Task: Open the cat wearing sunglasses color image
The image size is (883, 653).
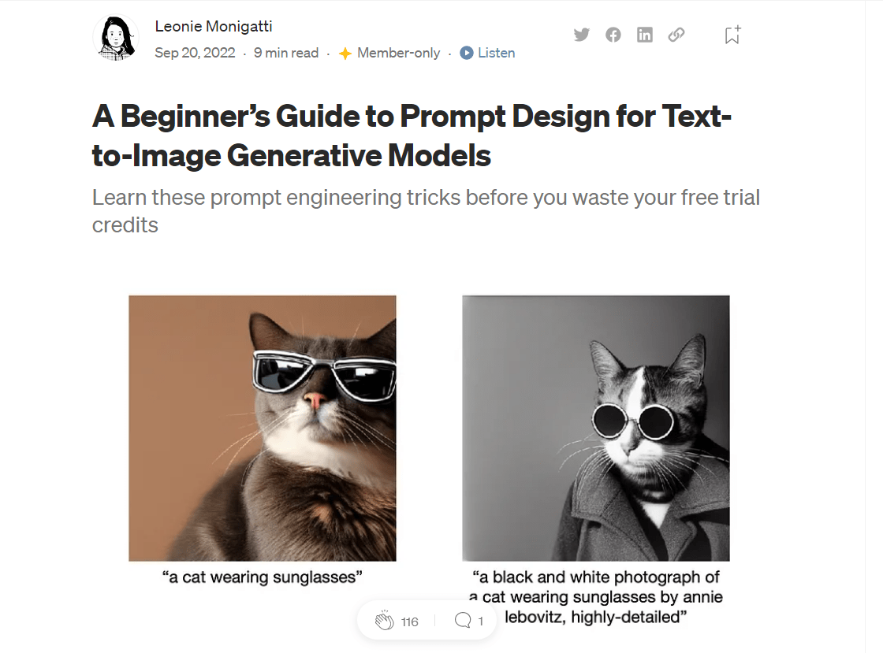Action: 263,428
